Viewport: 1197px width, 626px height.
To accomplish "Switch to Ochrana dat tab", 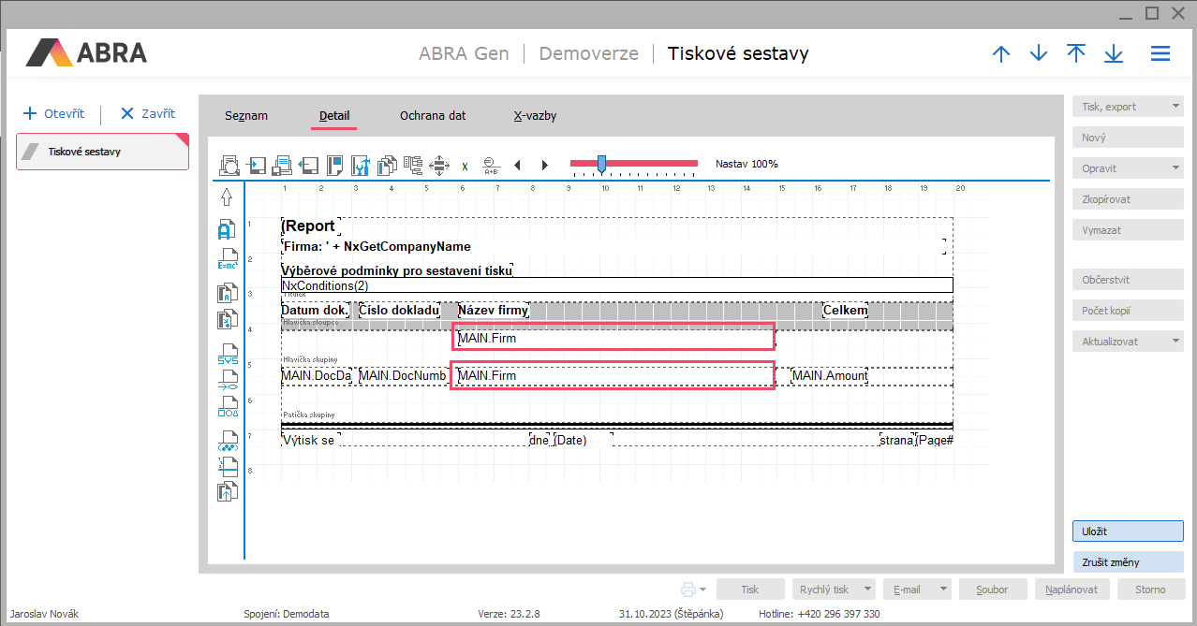I will [x=433, y=116].
